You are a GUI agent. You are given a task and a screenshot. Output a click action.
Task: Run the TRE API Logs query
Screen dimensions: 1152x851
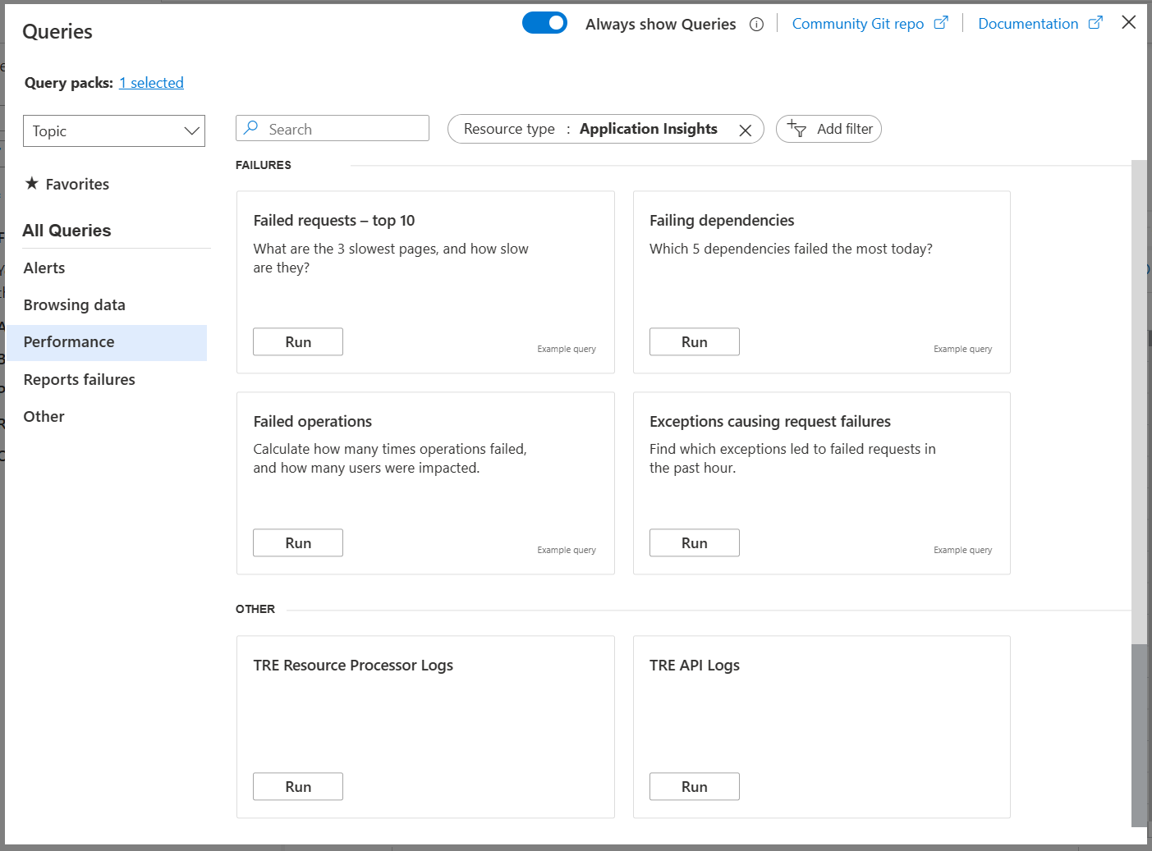click(694, 786)
